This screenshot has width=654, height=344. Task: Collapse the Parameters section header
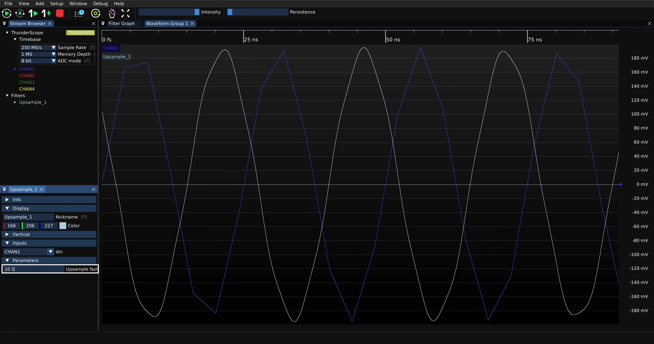(x=49, y=260)
